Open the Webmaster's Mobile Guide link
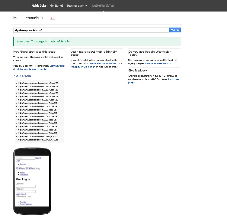This screenshot has height=218, width=227. pos(103,64)
